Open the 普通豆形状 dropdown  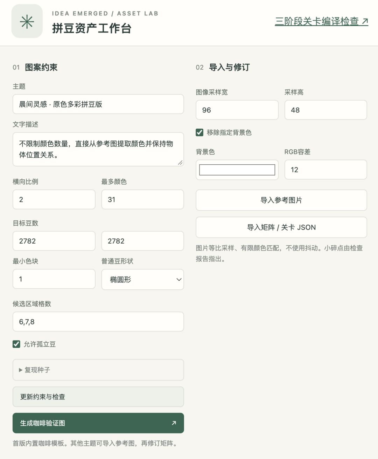(x=143, y=279)
